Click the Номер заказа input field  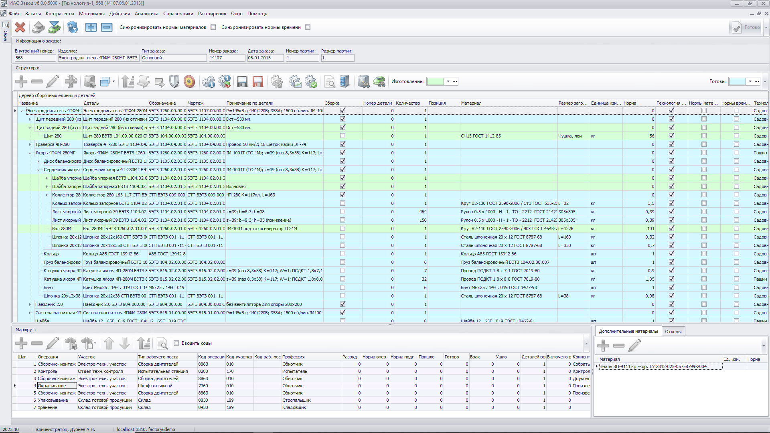coord(227,58)
